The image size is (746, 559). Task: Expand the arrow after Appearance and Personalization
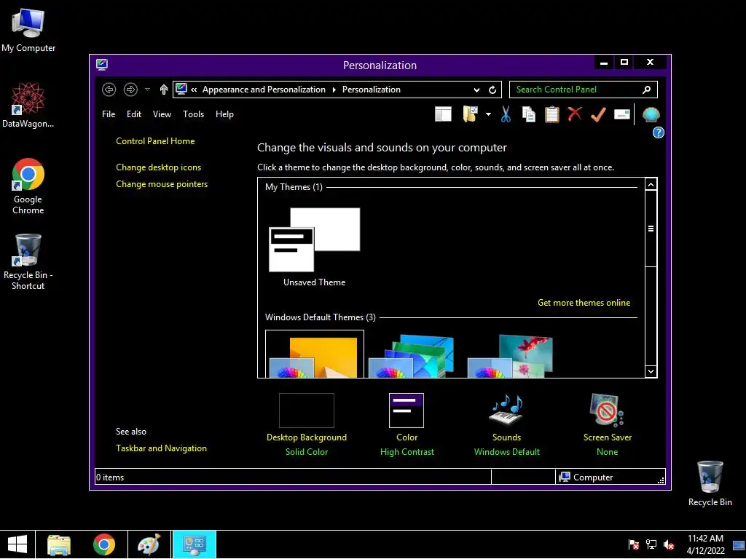coord(334,90)
